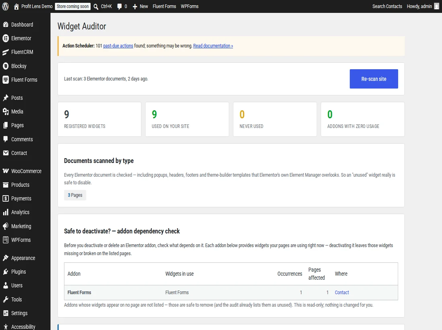442x330 pixels.
Task: Click the Blocksy sidebar icon
Action: pyautogui.click(x=6, y=66)
